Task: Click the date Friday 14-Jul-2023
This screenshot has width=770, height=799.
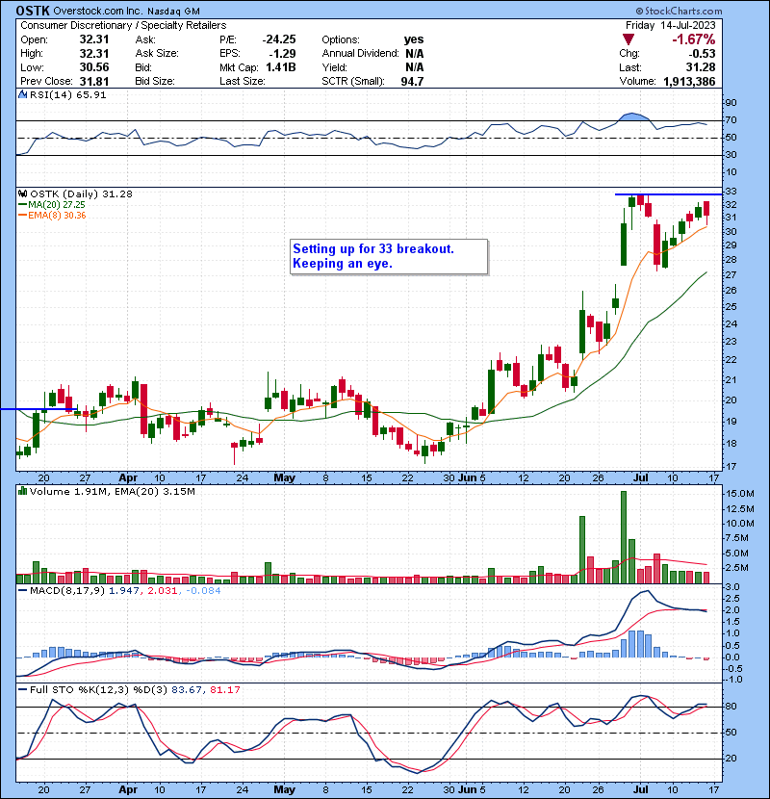Action: pyautogui.click(x=671, y=25)
